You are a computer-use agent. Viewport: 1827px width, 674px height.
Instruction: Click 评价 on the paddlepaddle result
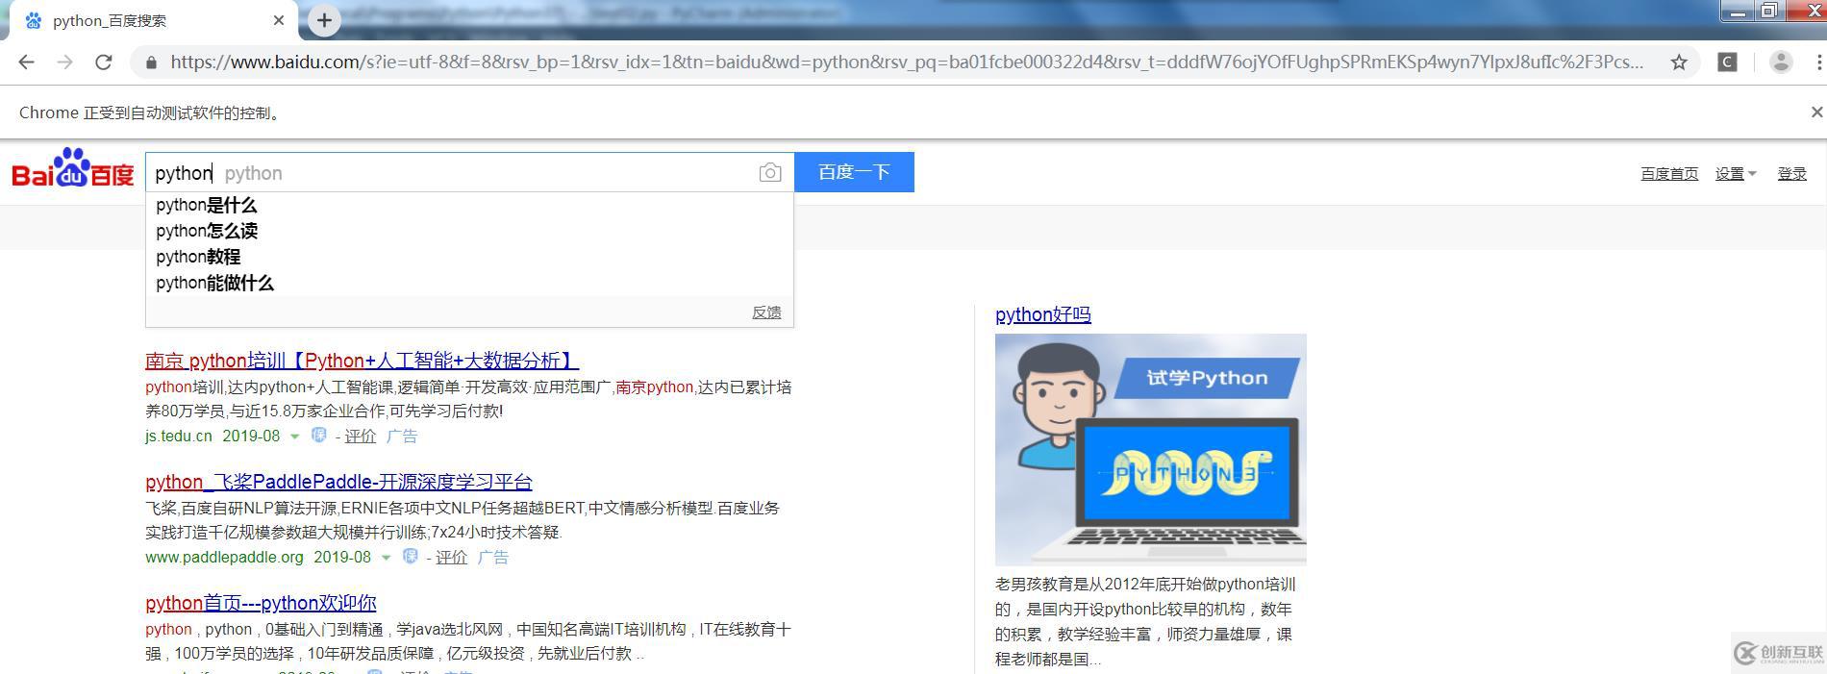tap(451, 558)
